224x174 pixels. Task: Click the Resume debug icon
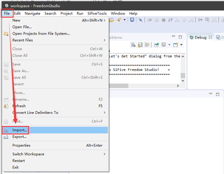[x=149, y=20]
